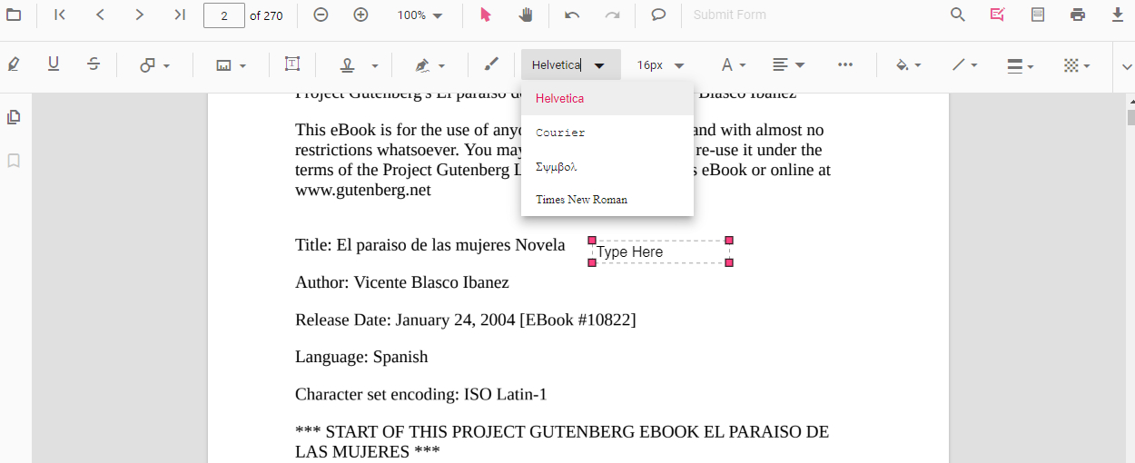Open the stroke color picker

pyautogui.click(x=964, y=65)
